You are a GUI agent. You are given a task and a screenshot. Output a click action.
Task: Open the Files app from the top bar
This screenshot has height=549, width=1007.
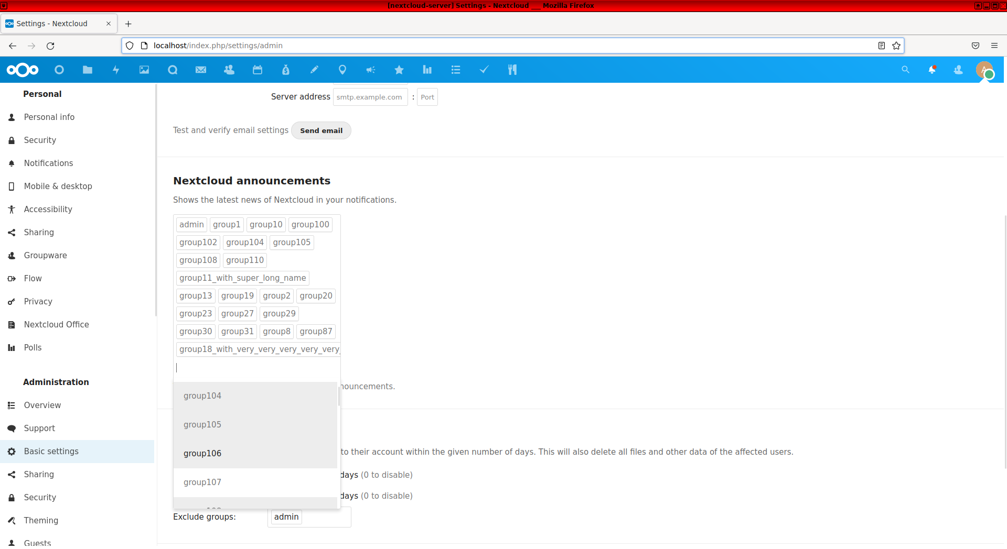tap(88, 70)
